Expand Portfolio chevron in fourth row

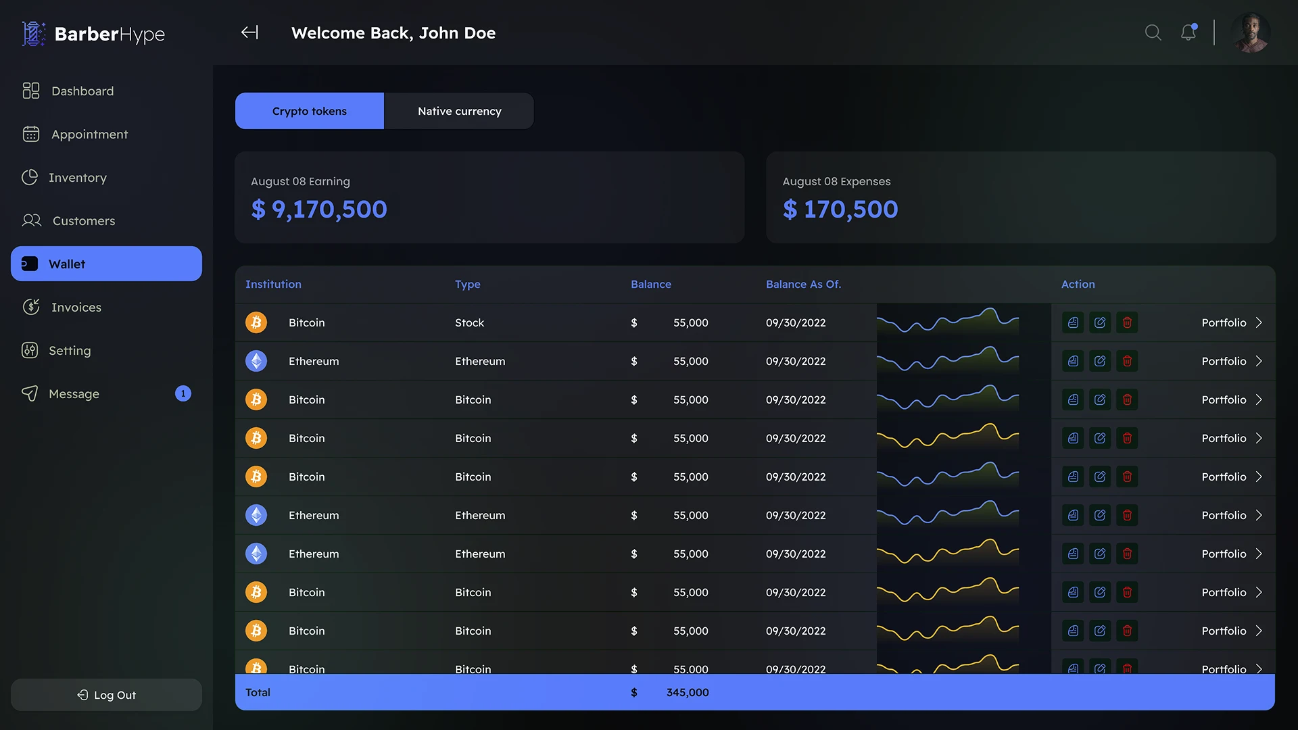tap(1259, 438)
